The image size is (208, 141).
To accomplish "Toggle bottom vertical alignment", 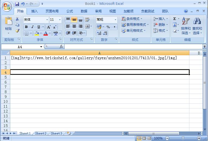I will pos(80,20).
